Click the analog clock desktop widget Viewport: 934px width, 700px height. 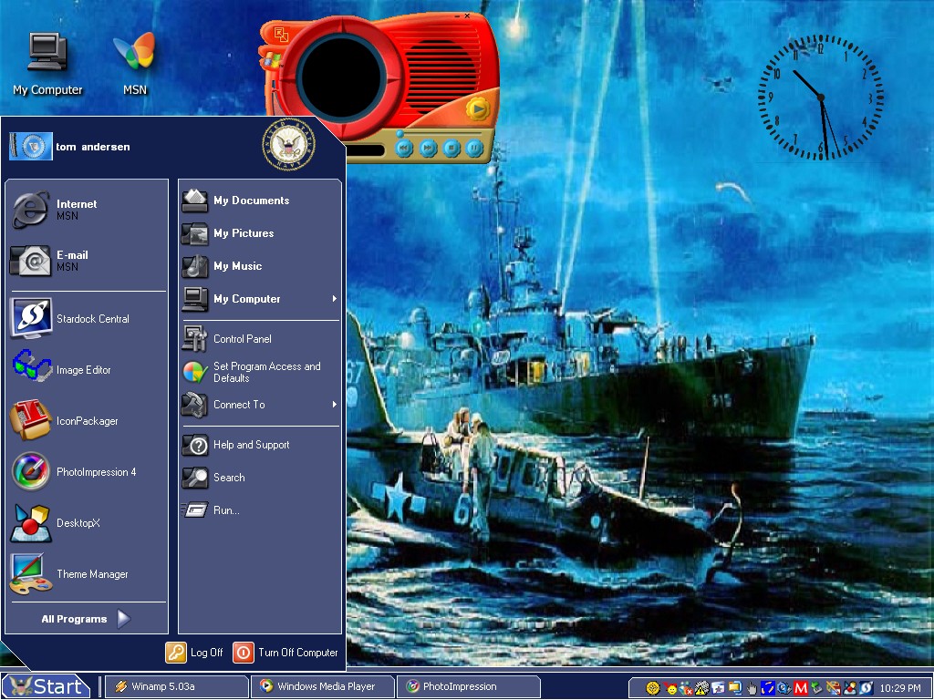click(x=820, y=97)
